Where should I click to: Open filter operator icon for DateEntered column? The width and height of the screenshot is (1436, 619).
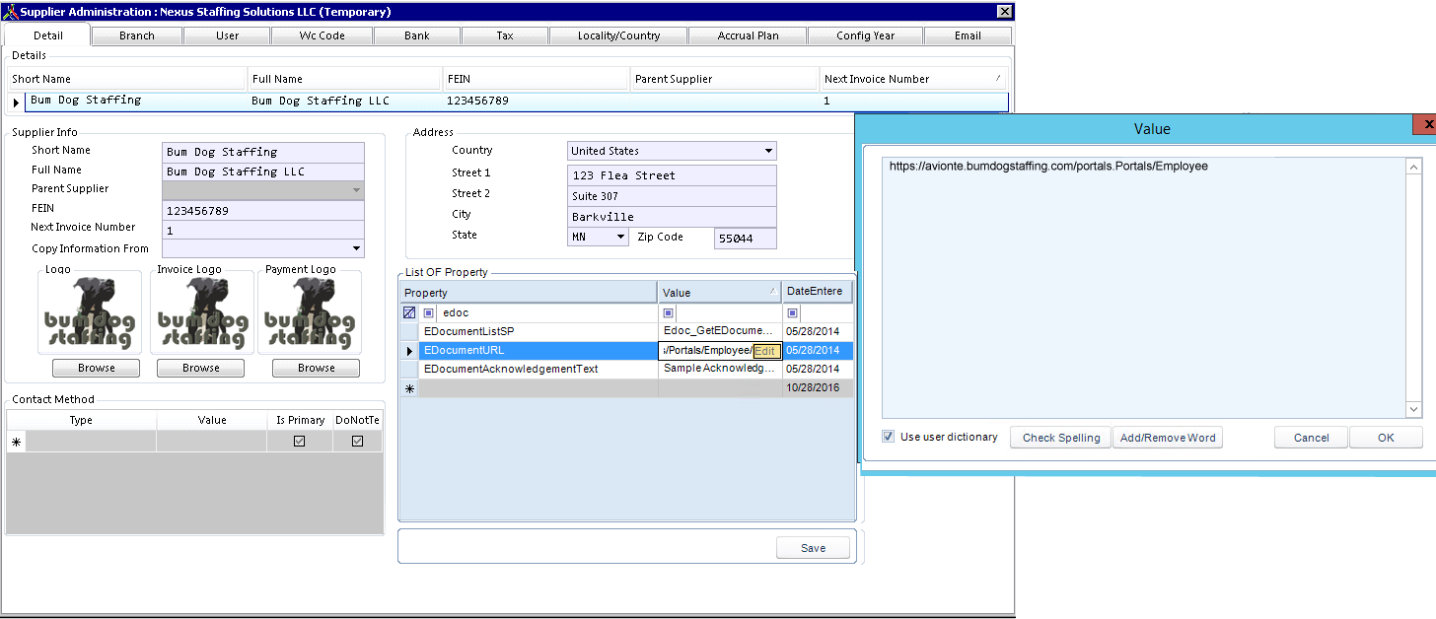click(792, 313)
